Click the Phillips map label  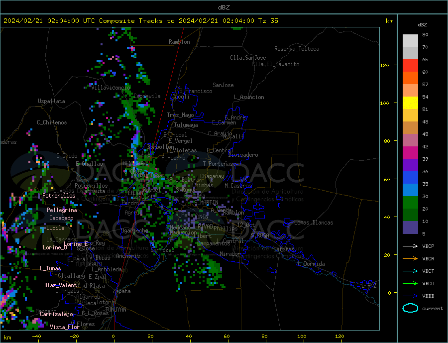(225, 229)
